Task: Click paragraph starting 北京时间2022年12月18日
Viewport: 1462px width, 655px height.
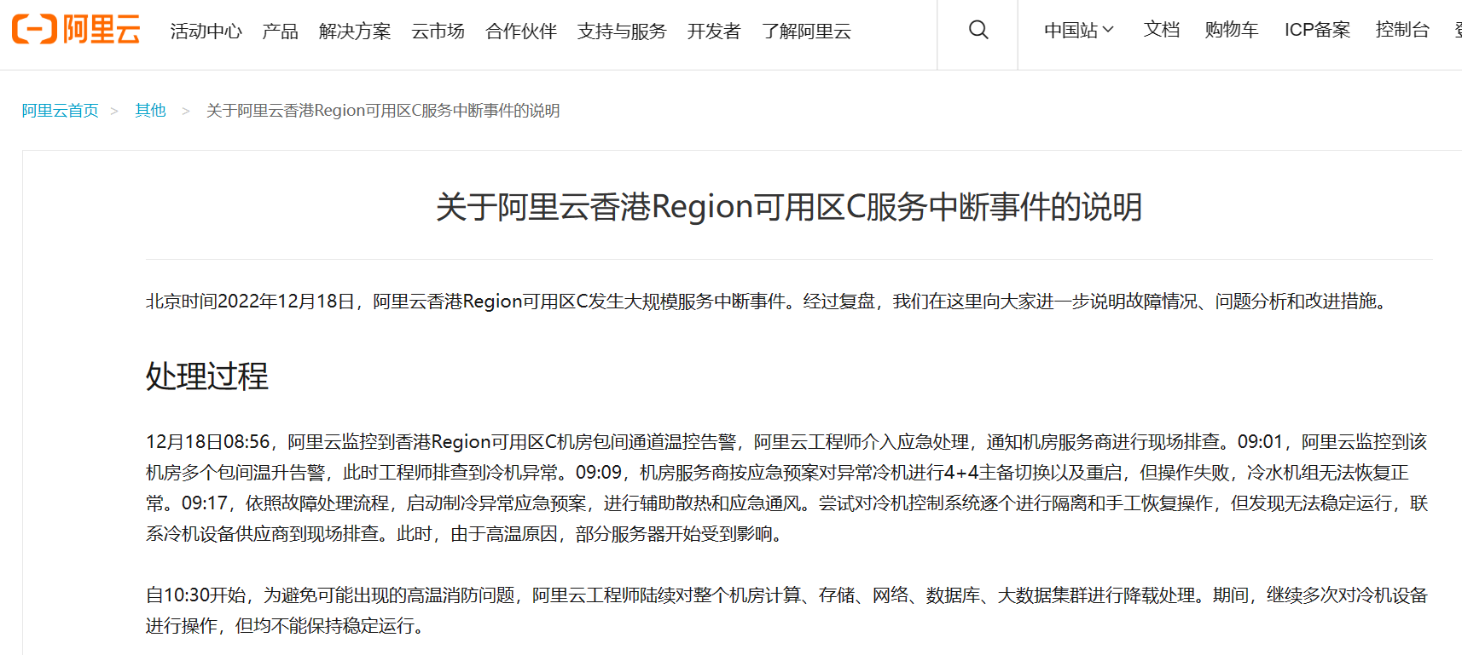Action: tap(770, 302)
